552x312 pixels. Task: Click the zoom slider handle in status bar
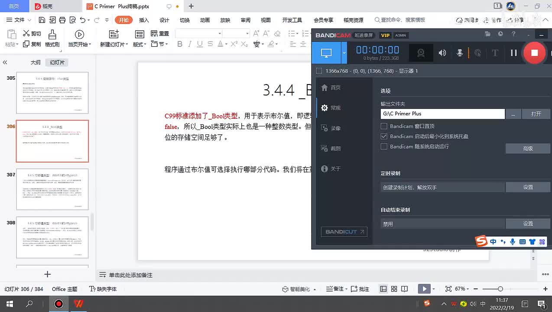click(x=500, y=289)
